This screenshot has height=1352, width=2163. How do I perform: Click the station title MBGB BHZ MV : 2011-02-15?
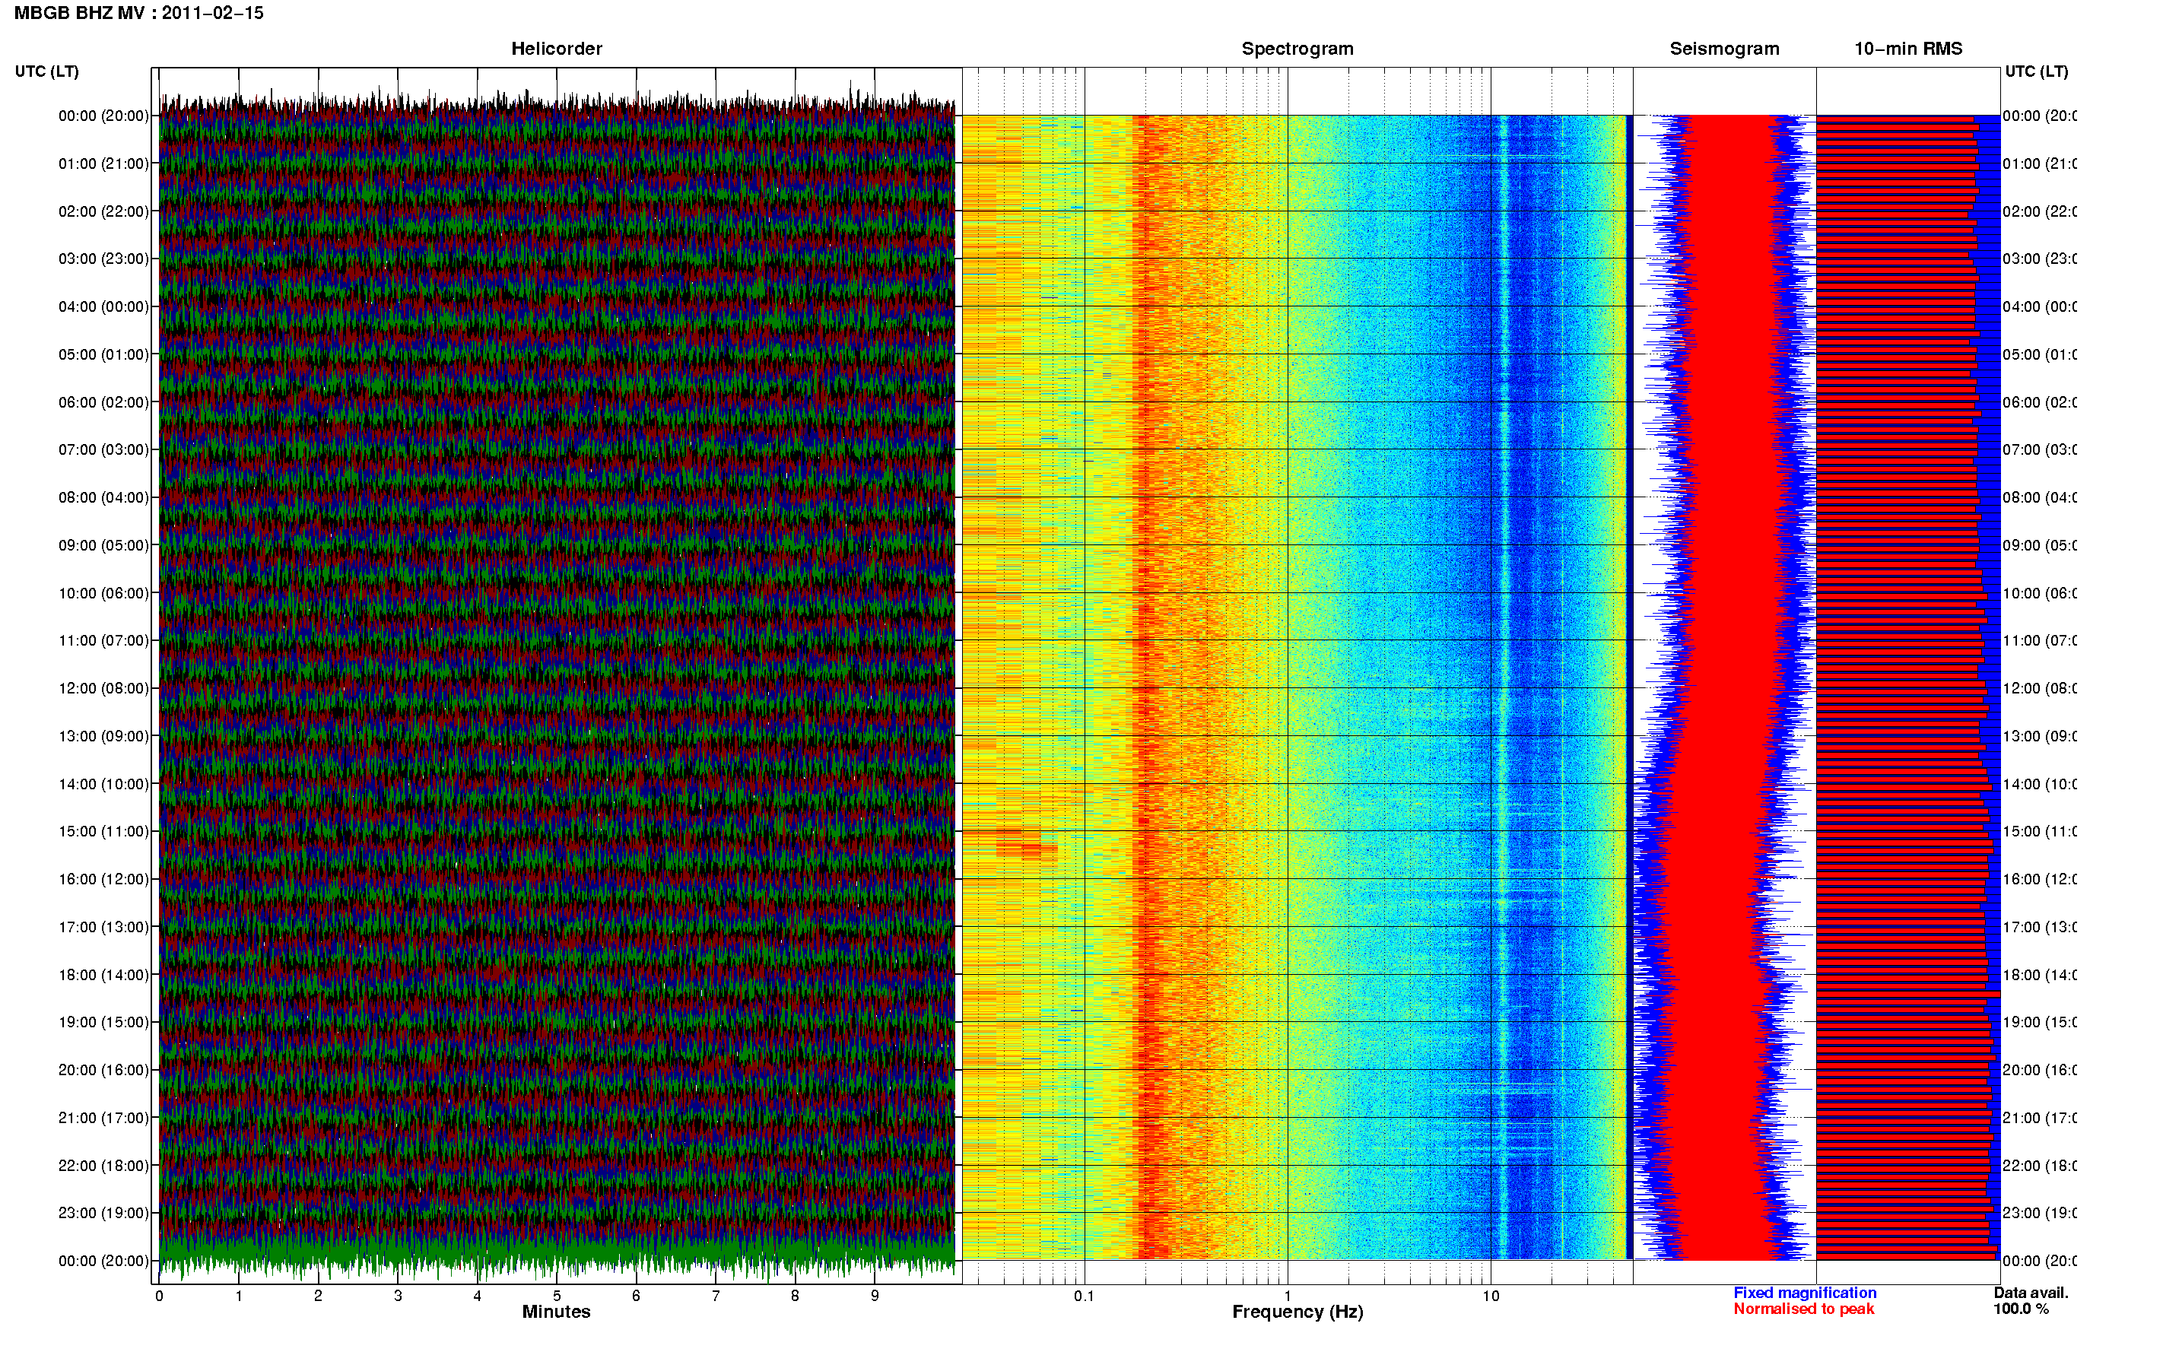tap(138, 12)
